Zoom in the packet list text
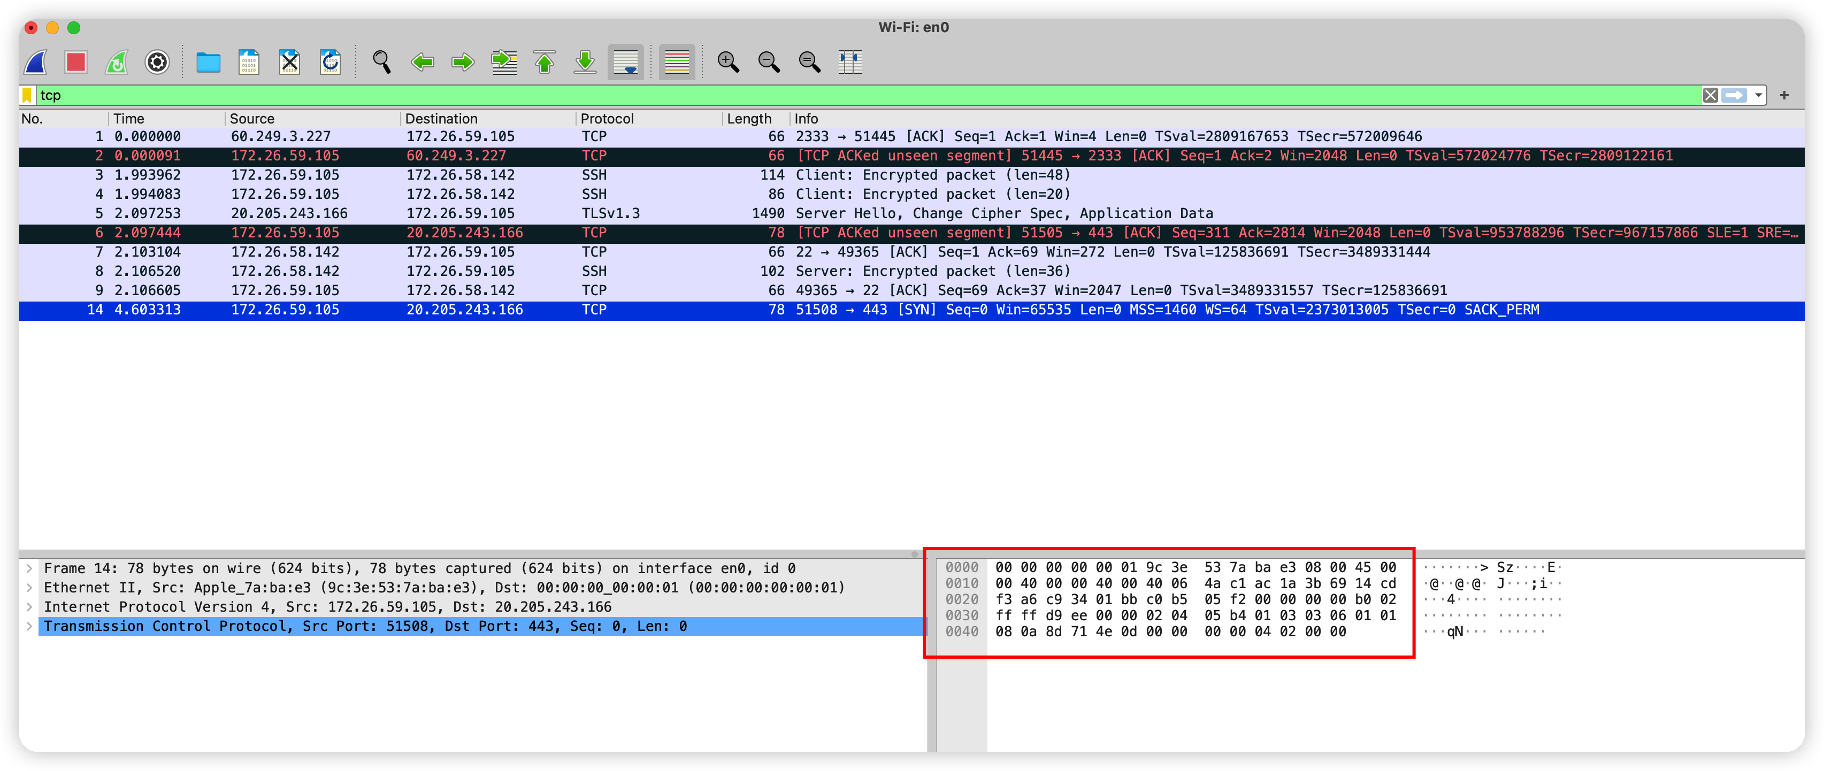The image size is (1824, 771). [728, 63]
